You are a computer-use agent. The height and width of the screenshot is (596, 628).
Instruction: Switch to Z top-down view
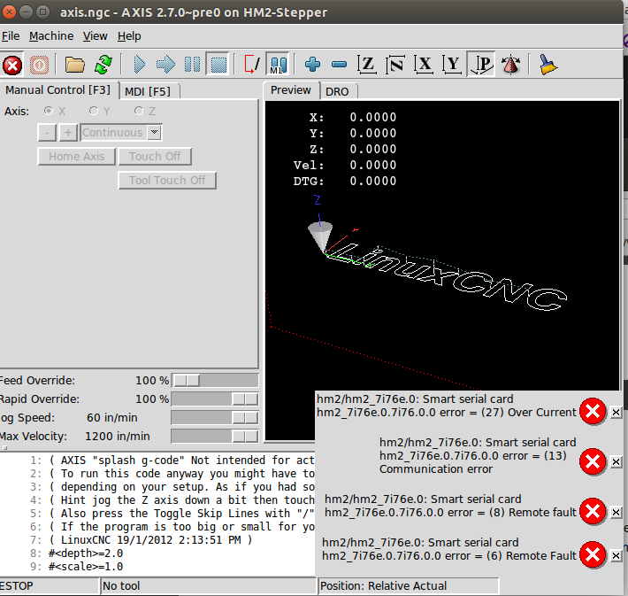pyautogui.click(x=367, y=65)
